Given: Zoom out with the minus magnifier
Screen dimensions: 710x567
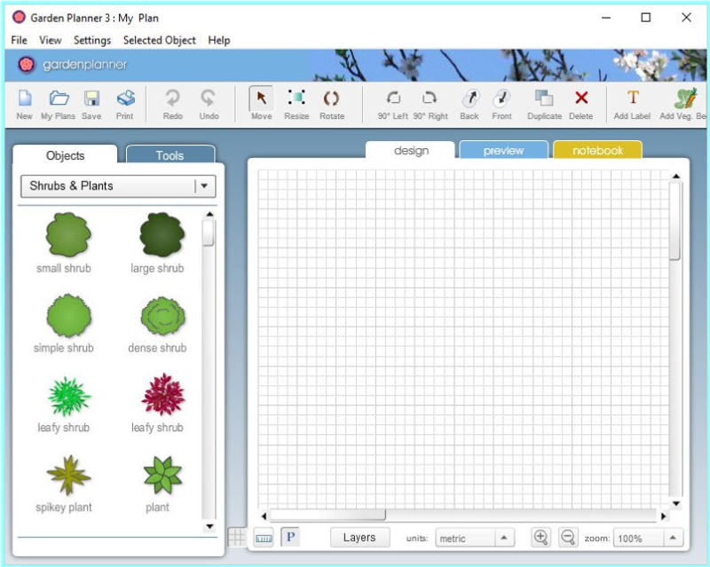Looking at the screenshot, I should 568,538.
